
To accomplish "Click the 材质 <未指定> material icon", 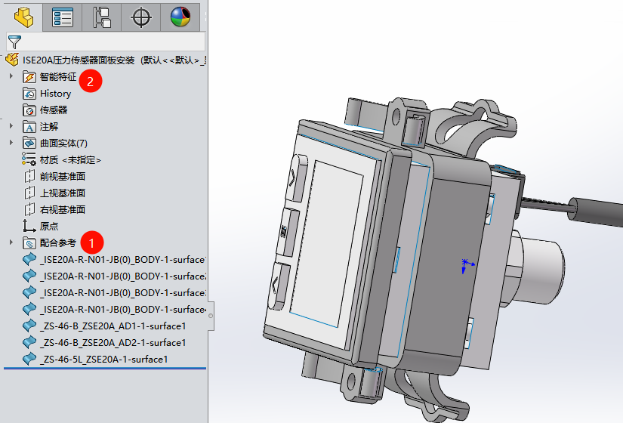I will [x=29, y=159].
